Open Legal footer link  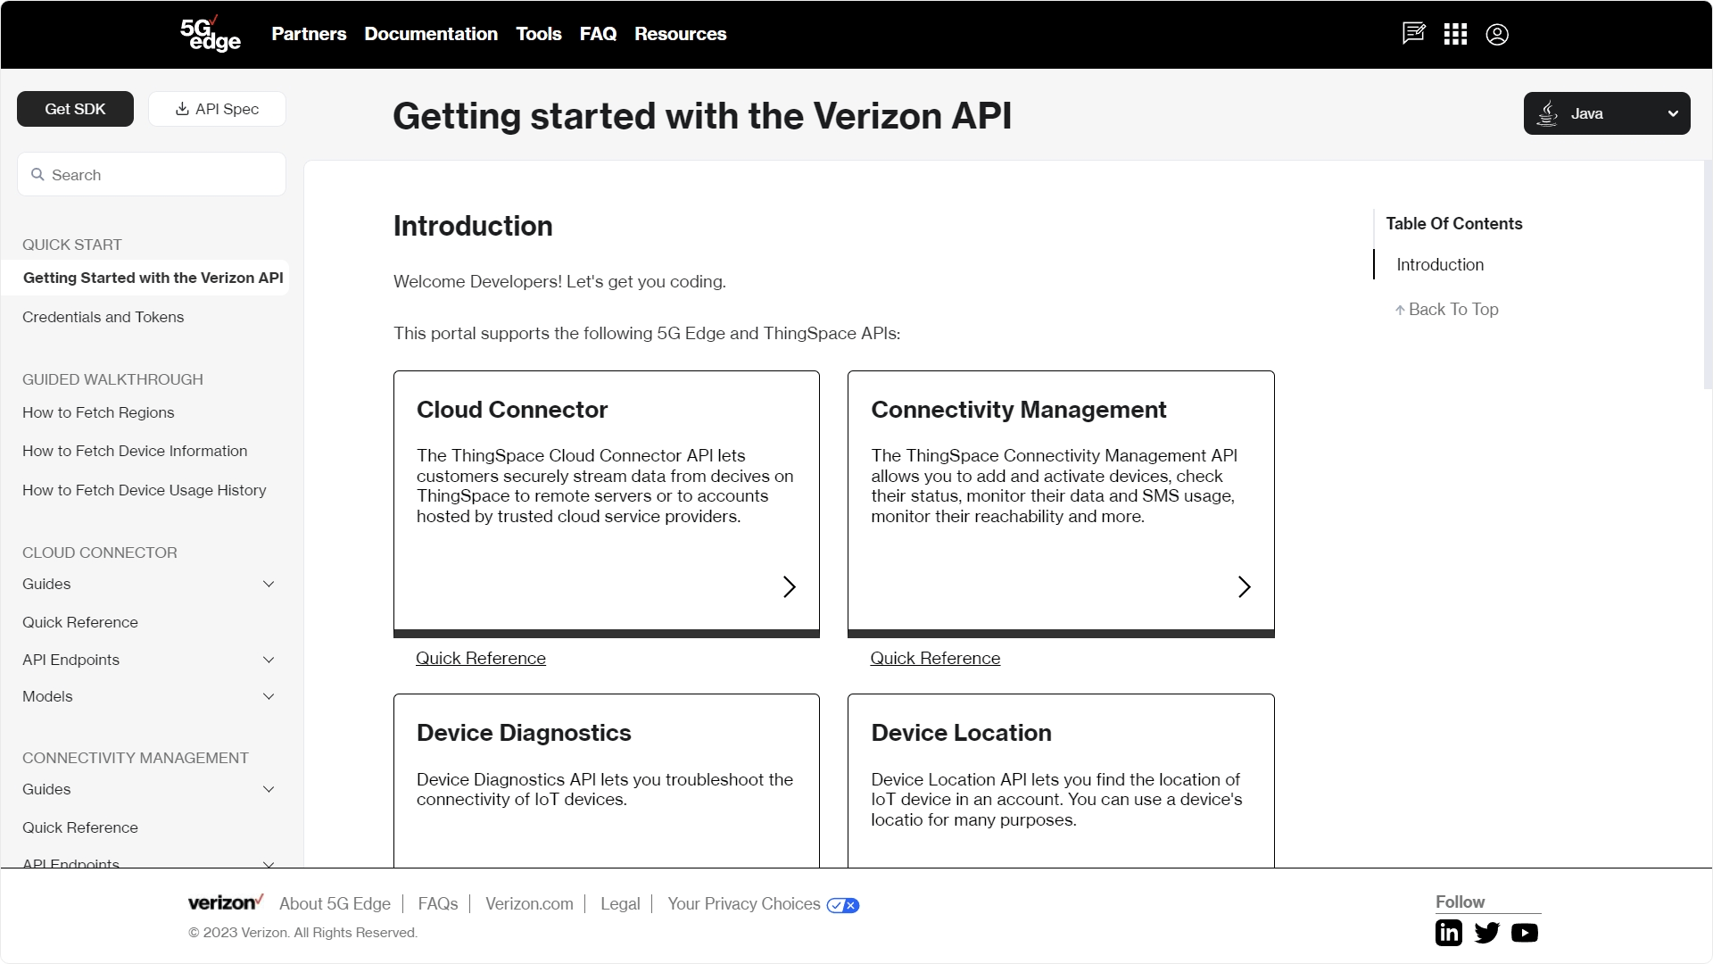(620, 903)
